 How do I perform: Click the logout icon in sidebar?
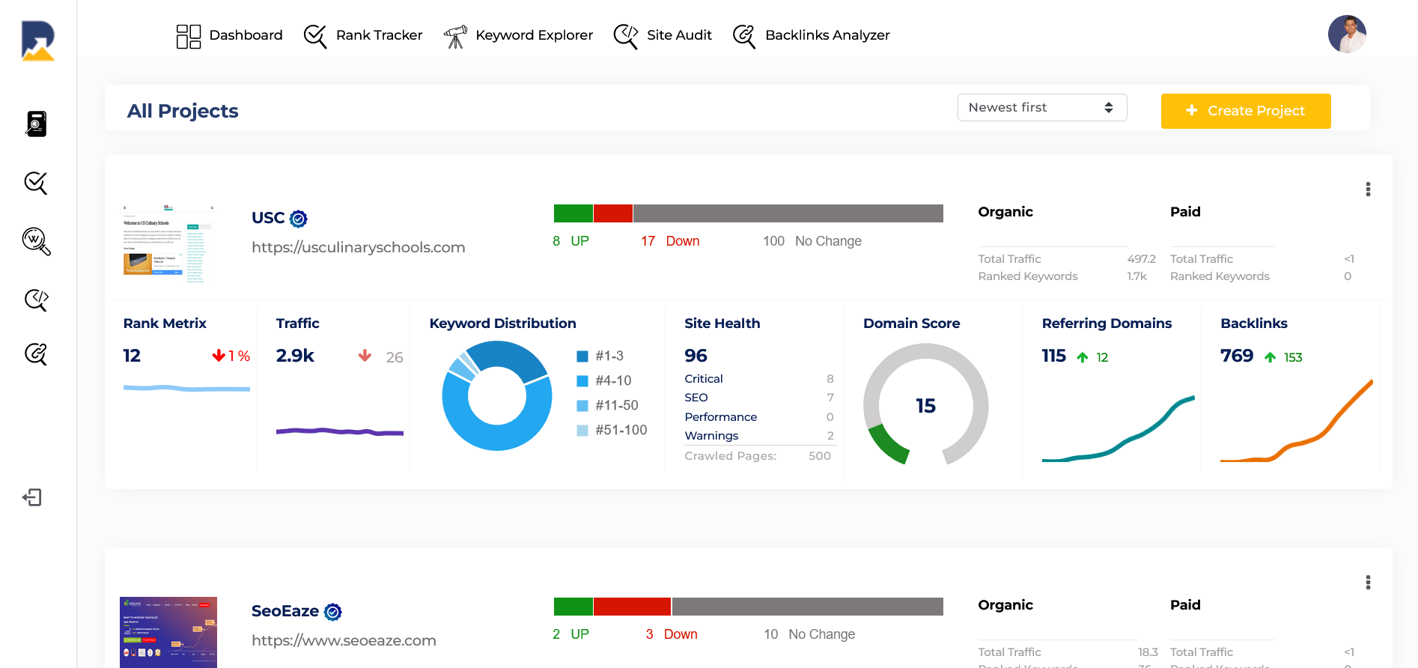pyautogui.click(x=32, y=497)
